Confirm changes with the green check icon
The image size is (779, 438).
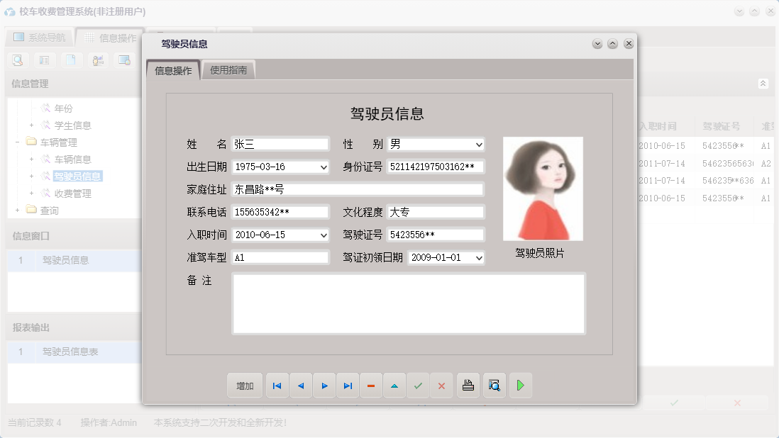[x=418, y=385]
